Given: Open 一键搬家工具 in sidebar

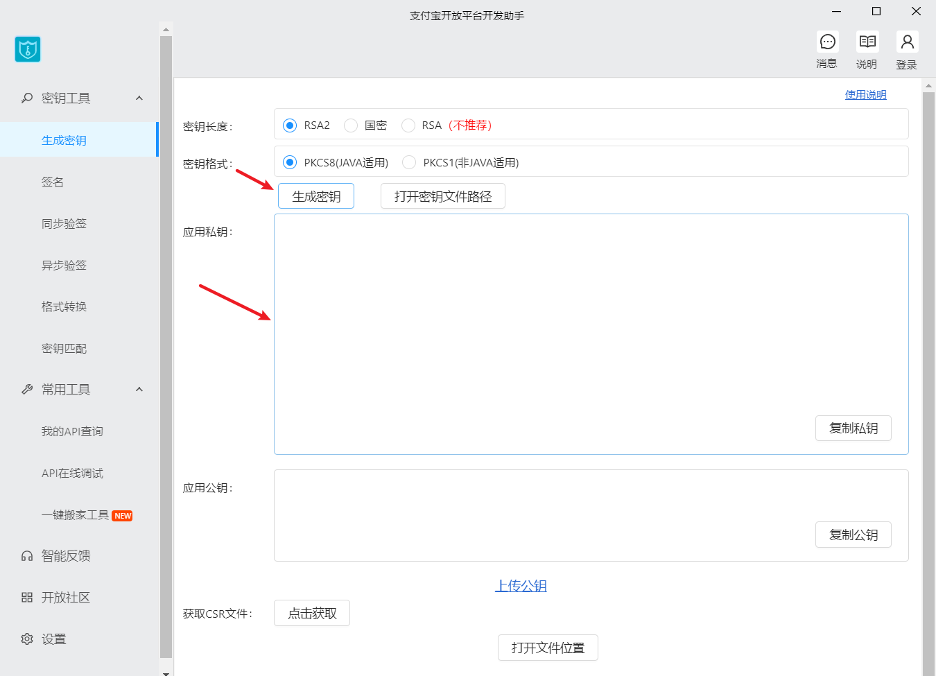Looking at the screenshot, I should (75, 515).
